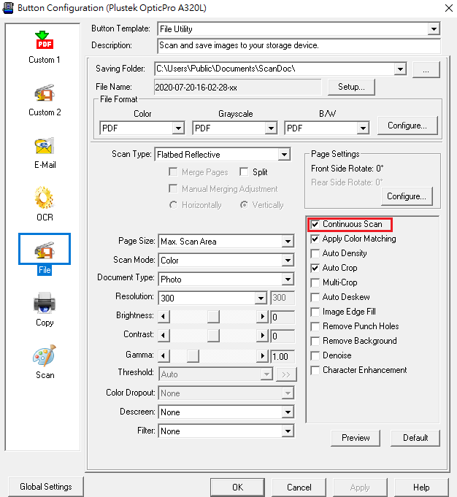Enable the Auto Deskew checkbox
Image resolution: width=457 pixels, height=497 pixels.
pyautogui.click(x=315, y=297)
